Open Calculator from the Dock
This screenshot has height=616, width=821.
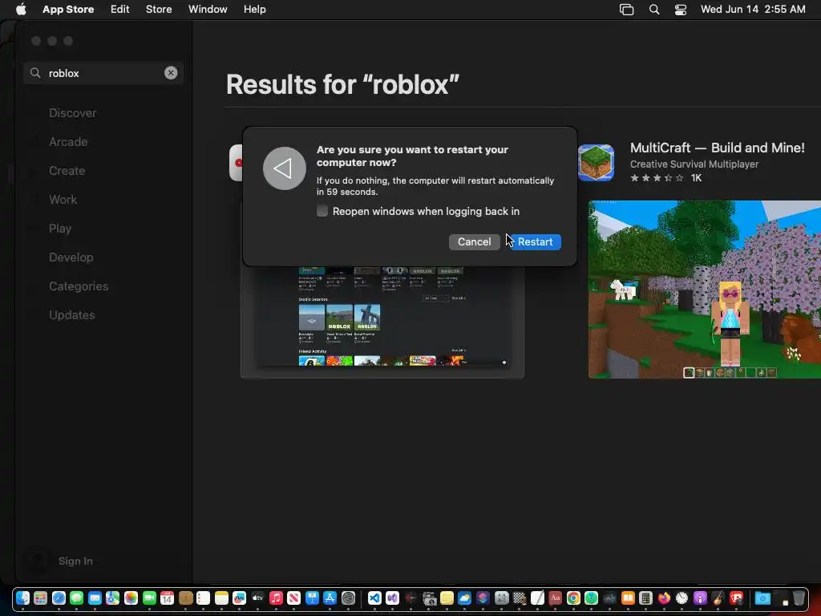(x=645, y=598)
